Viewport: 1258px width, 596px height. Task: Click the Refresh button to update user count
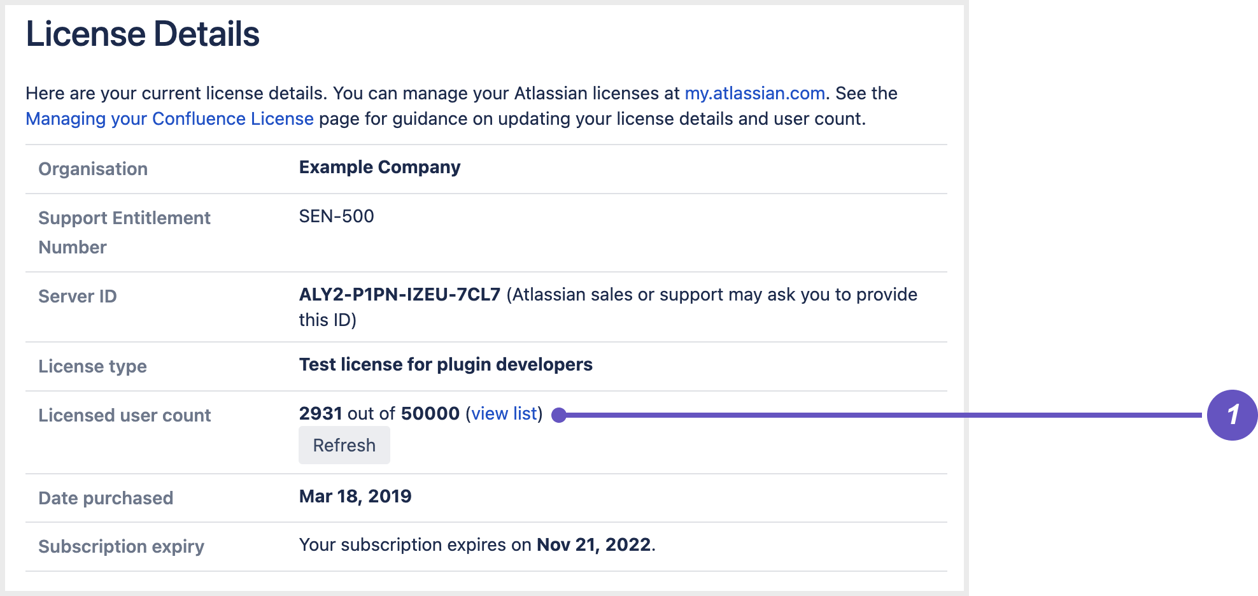click(344, 444)
